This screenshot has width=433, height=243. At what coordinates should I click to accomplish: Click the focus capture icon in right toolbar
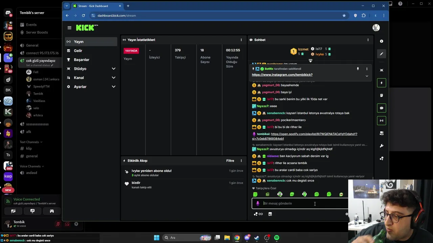(382, 70)
